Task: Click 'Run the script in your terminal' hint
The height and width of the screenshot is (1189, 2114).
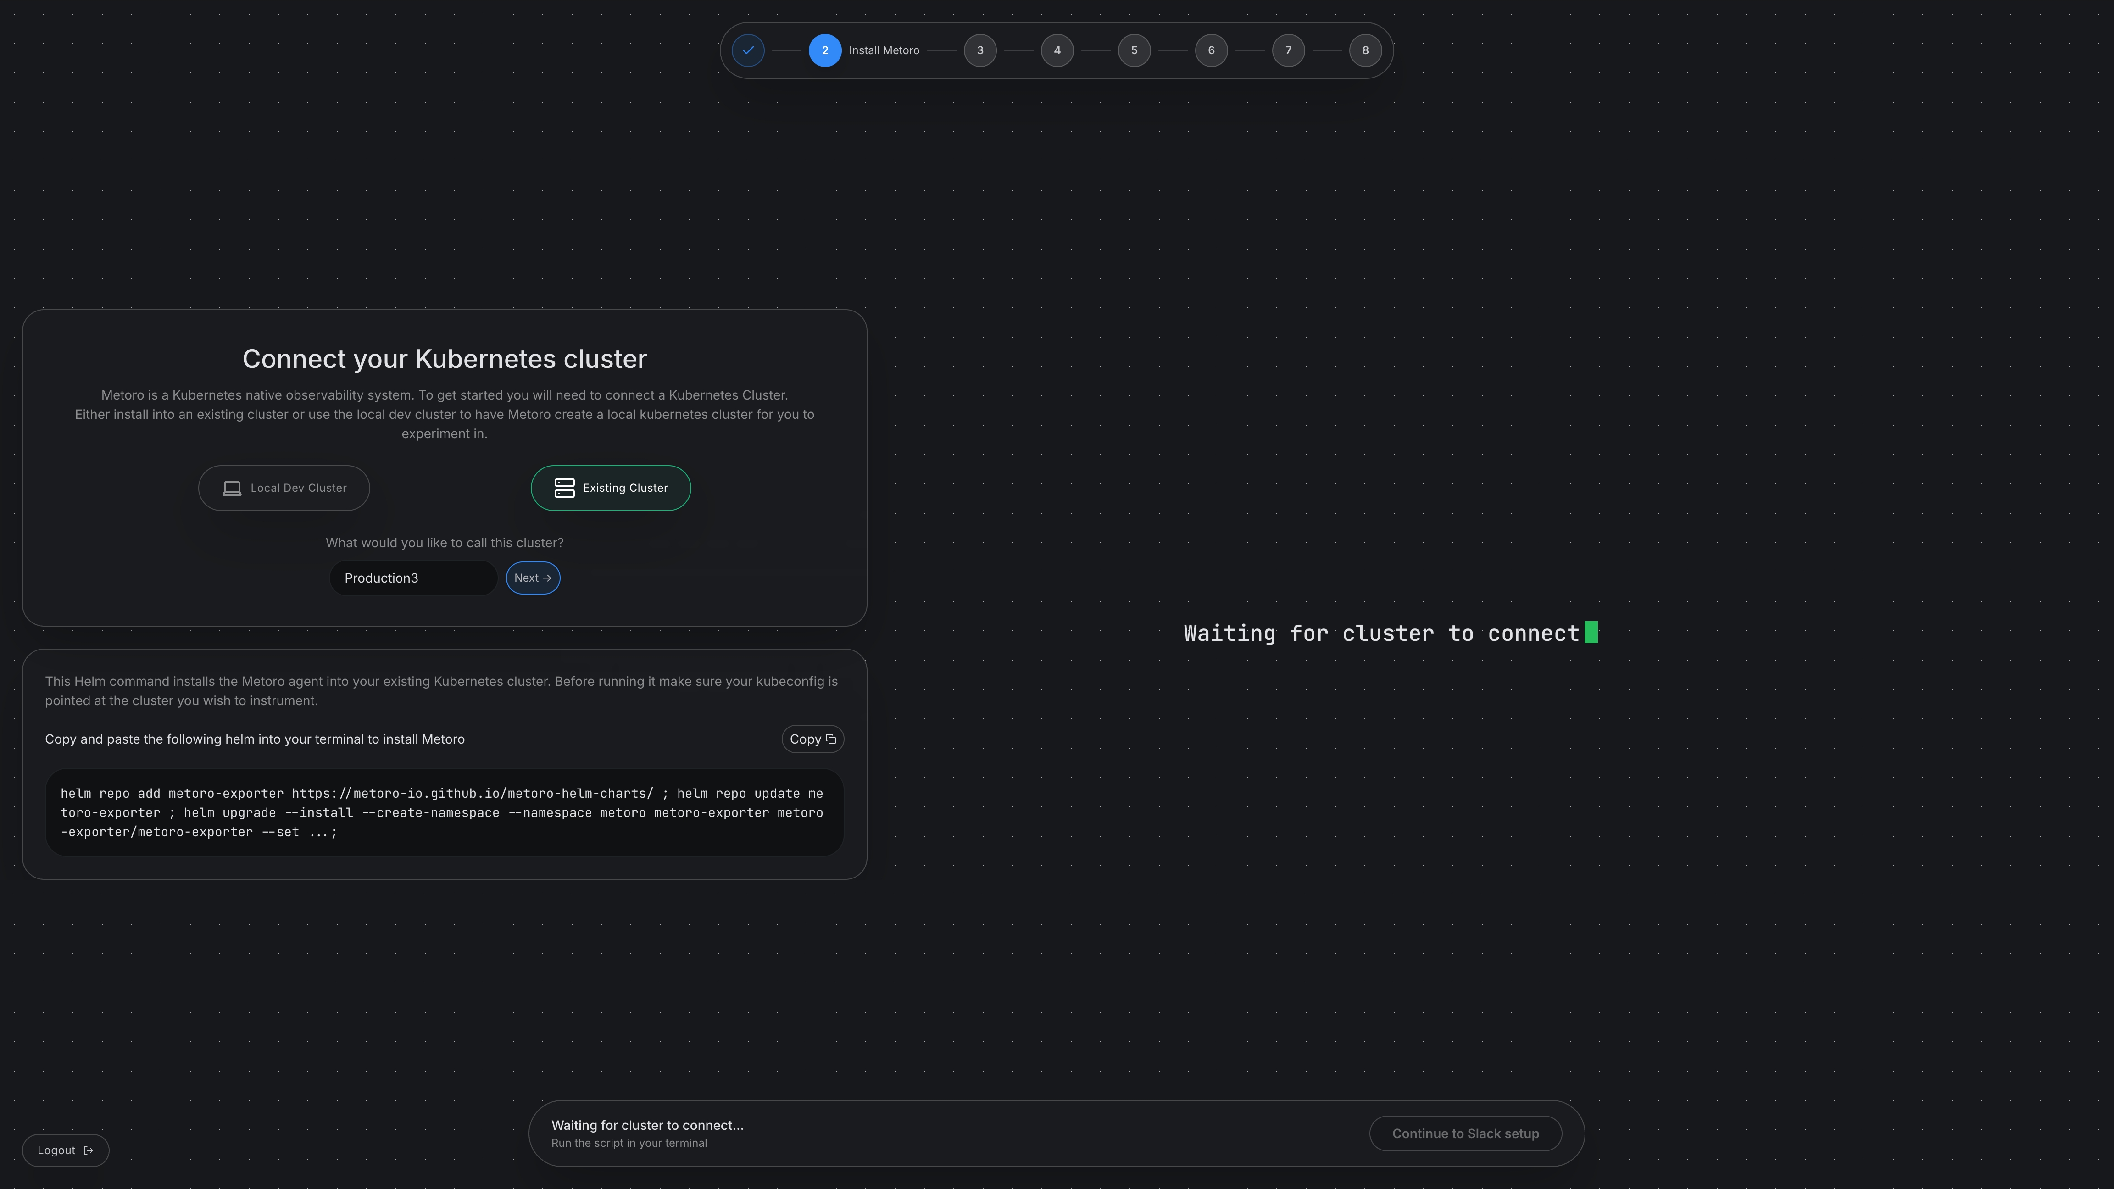Action: coord(629,1143)
